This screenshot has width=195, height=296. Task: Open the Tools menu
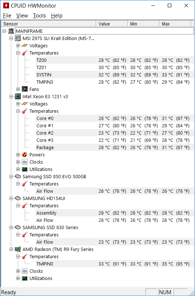40,16
